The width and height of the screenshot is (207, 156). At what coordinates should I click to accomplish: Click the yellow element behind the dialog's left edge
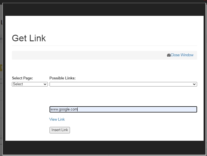pyautogui.click(x=1, y=68)
